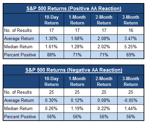Click the 16 results cell under 3-Month Return
Screen dimensions: 146x125
coord(131,30)
